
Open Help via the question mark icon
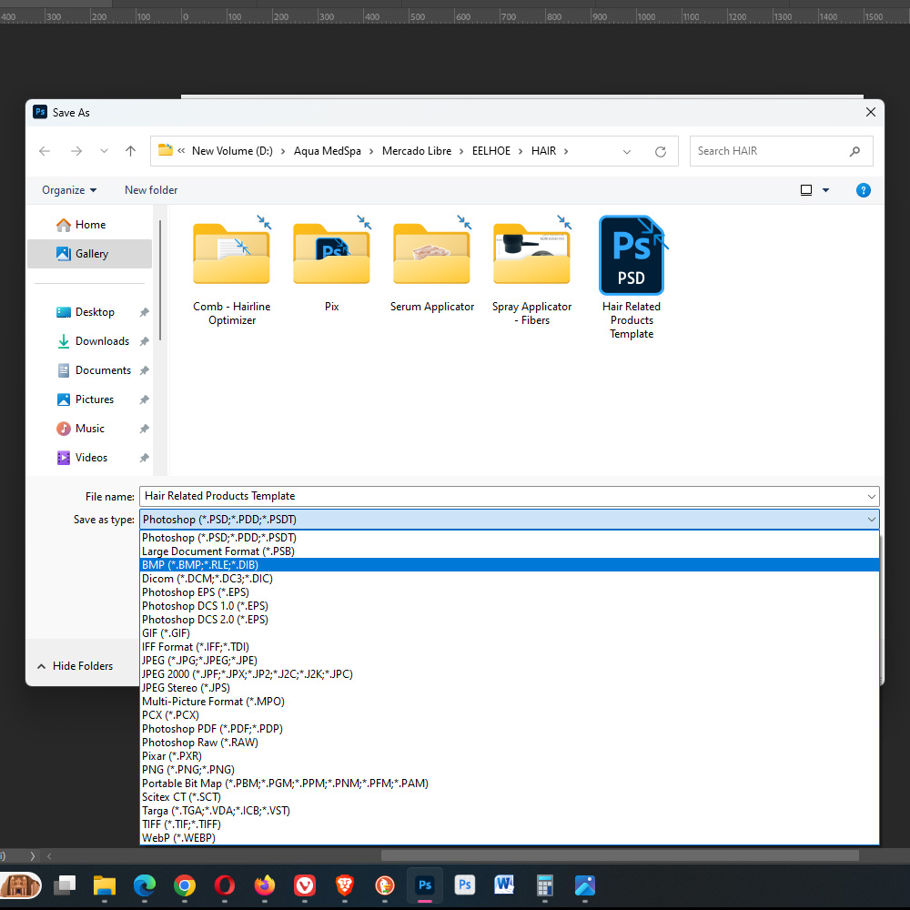click(863, 190)
